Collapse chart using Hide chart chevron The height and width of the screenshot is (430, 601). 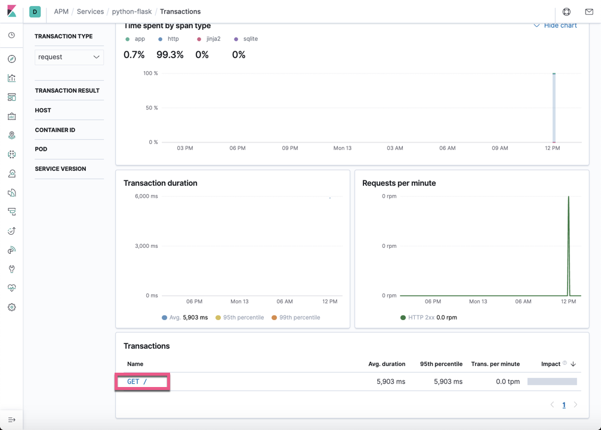pyautogui.click(x=537, y=25)
